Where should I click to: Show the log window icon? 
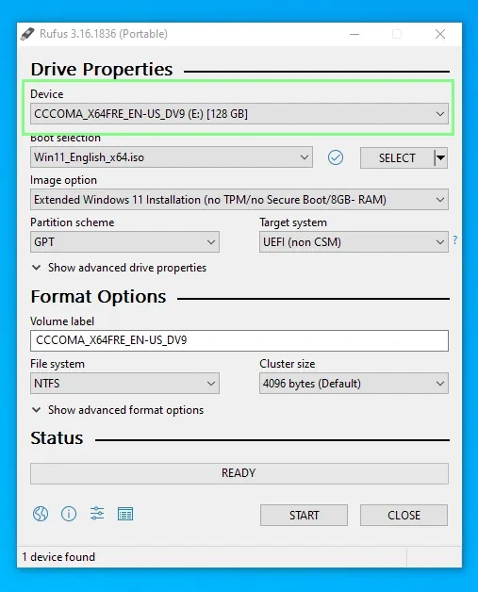point(125,514)
